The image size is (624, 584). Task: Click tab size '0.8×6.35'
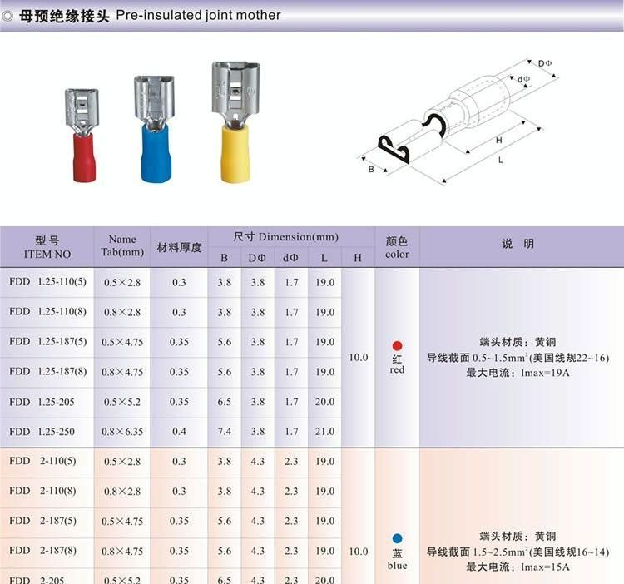tap(122, 432)
